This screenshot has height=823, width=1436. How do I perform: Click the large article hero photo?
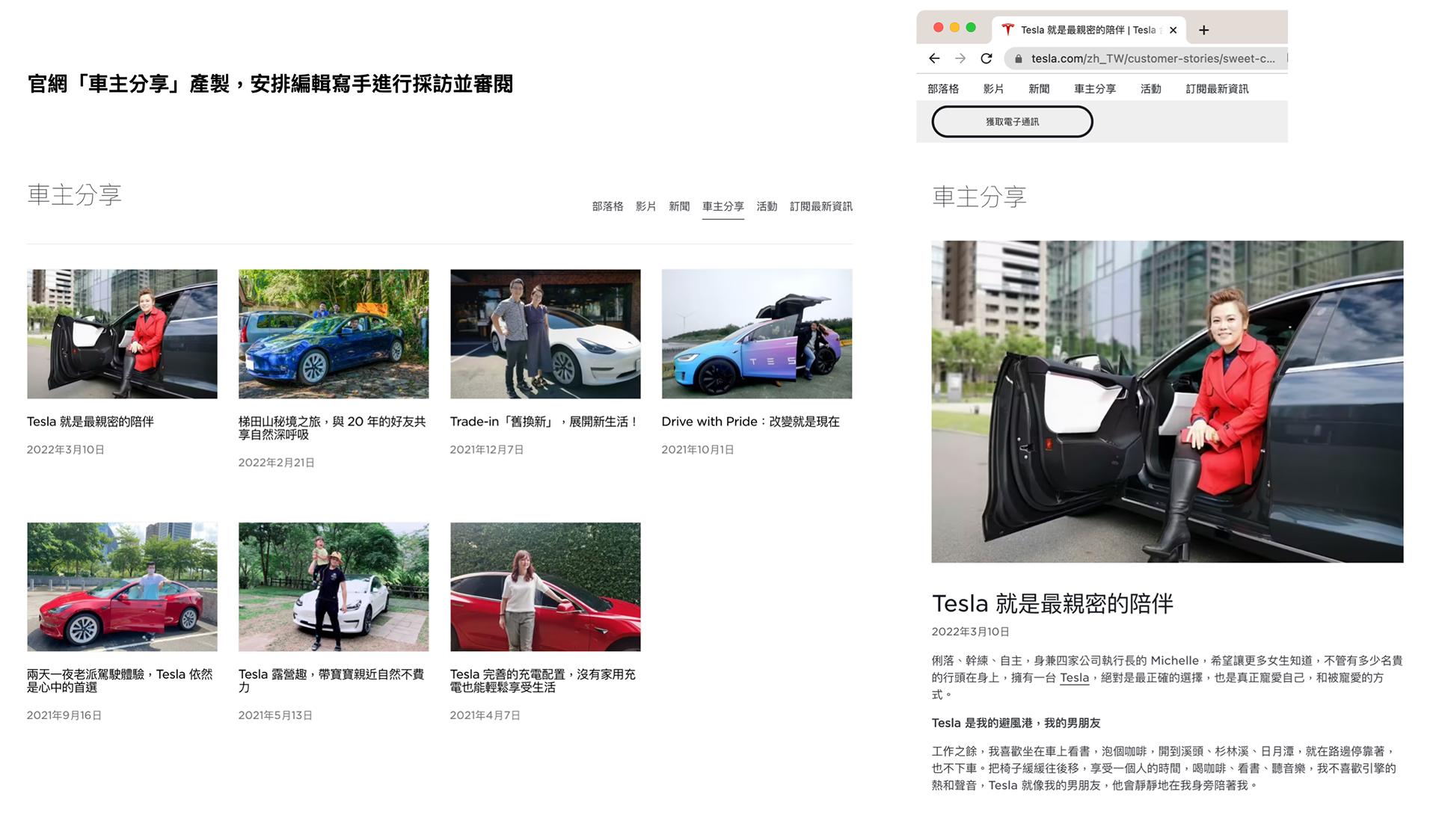coord(1167,401)
